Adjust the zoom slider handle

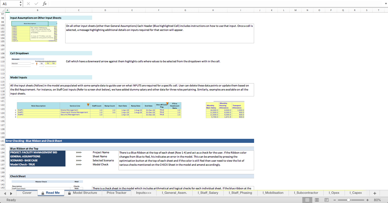(x=348, y=200)
